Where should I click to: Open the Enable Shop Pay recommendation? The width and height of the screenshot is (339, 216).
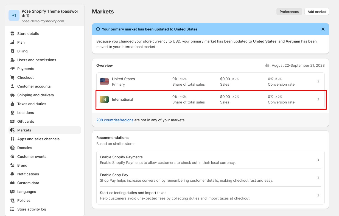coord(211,178)
